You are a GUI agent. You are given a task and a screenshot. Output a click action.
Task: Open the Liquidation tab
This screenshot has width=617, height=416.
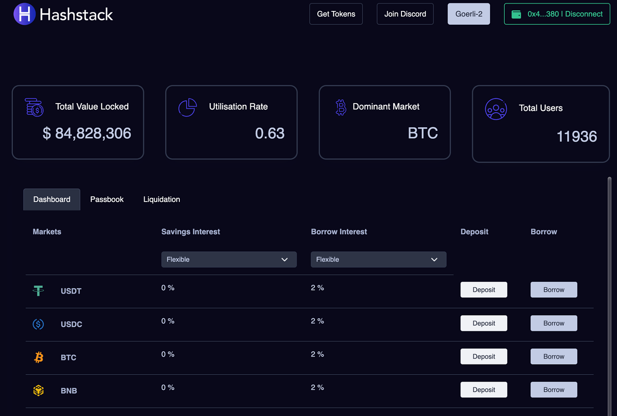point(162,199)
